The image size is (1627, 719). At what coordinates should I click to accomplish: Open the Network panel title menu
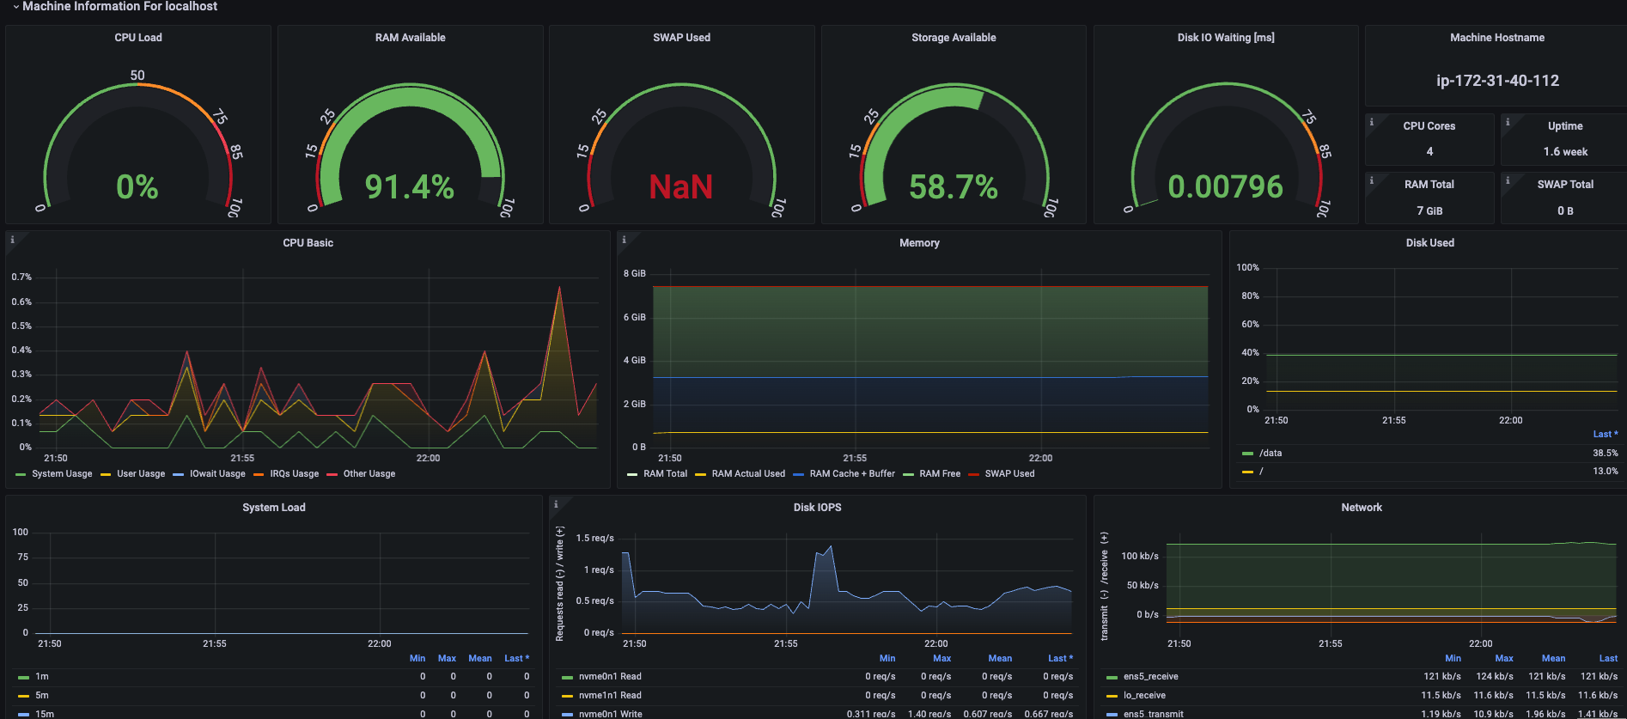[x=1362, y=508]
